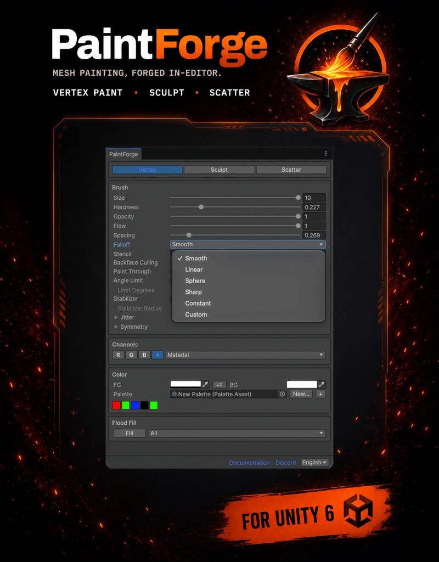The image size is (439, 562).
Task: Click the Paint Through label
Action: coord(132,271)
